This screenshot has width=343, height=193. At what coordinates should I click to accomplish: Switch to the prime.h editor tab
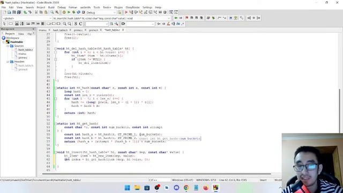(x=93, y=30)
